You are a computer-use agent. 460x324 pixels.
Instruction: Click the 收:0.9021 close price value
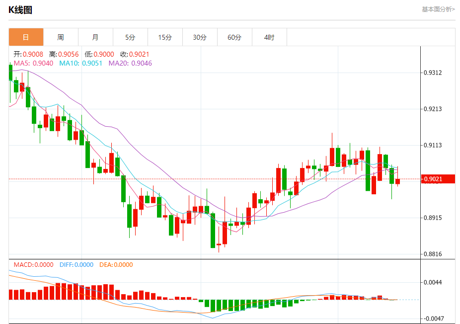tap(135, 54)
